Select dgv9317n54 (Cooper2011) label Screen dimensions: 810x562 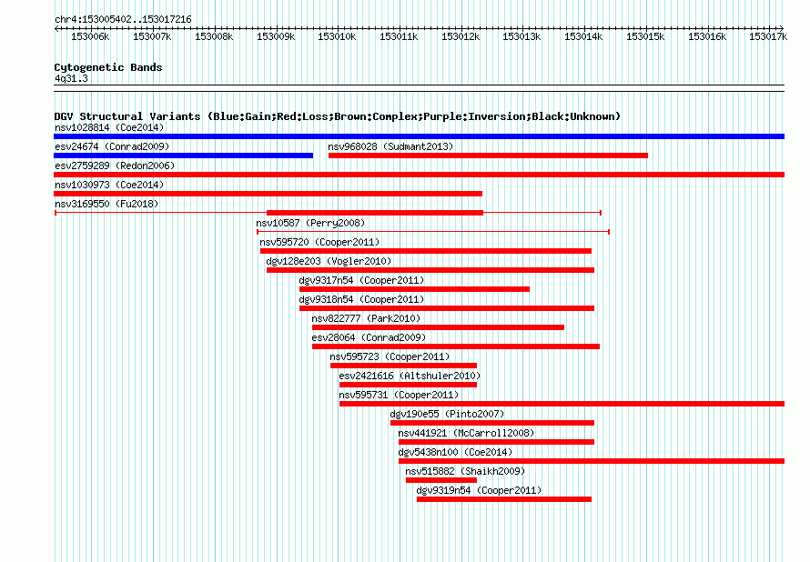pos(361,280)
